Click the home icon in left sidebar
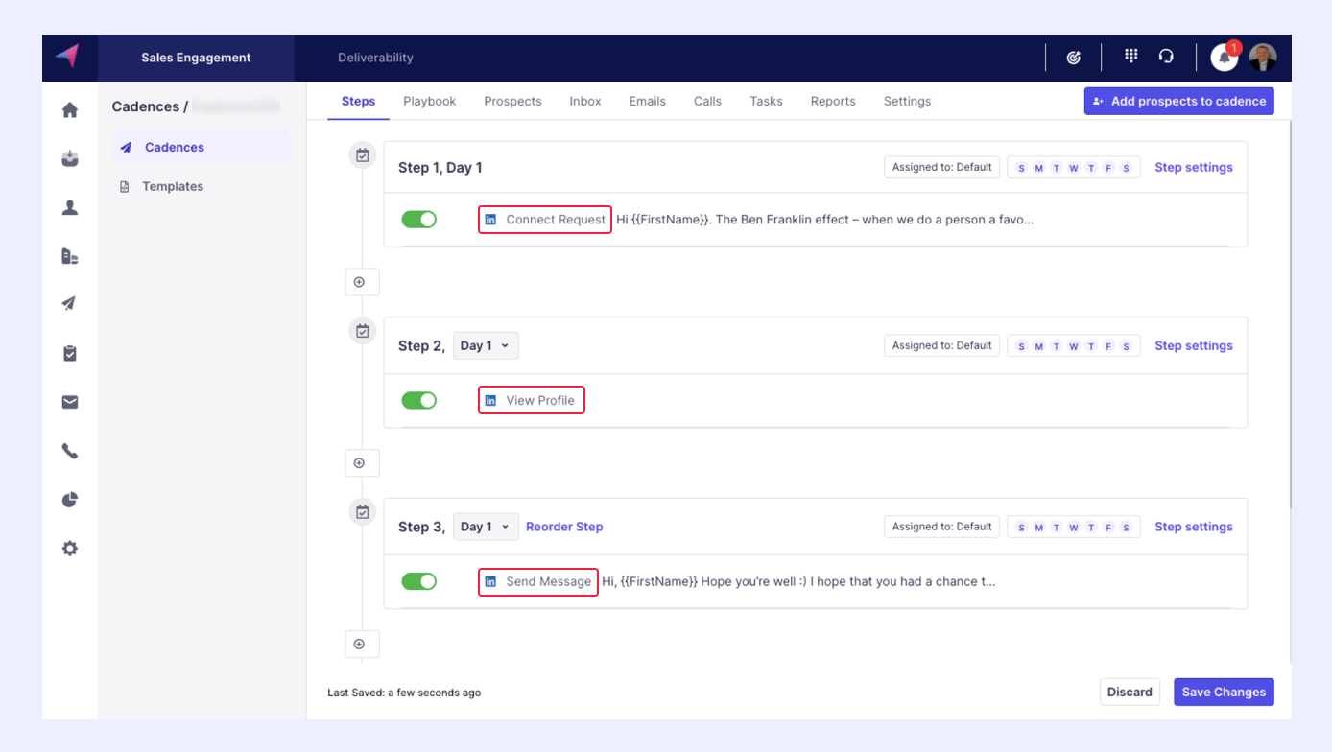 [70, 110]
